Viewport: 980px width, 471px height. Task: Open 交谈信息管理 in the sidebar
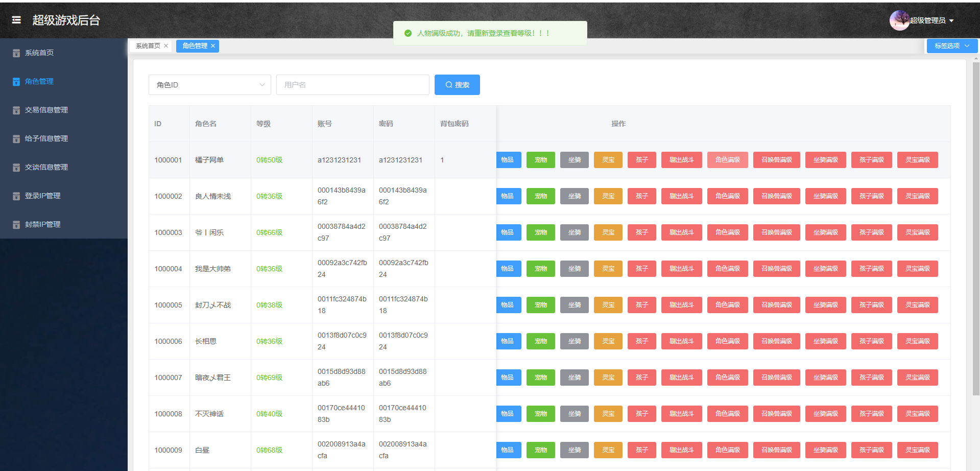tap(46, 167)
